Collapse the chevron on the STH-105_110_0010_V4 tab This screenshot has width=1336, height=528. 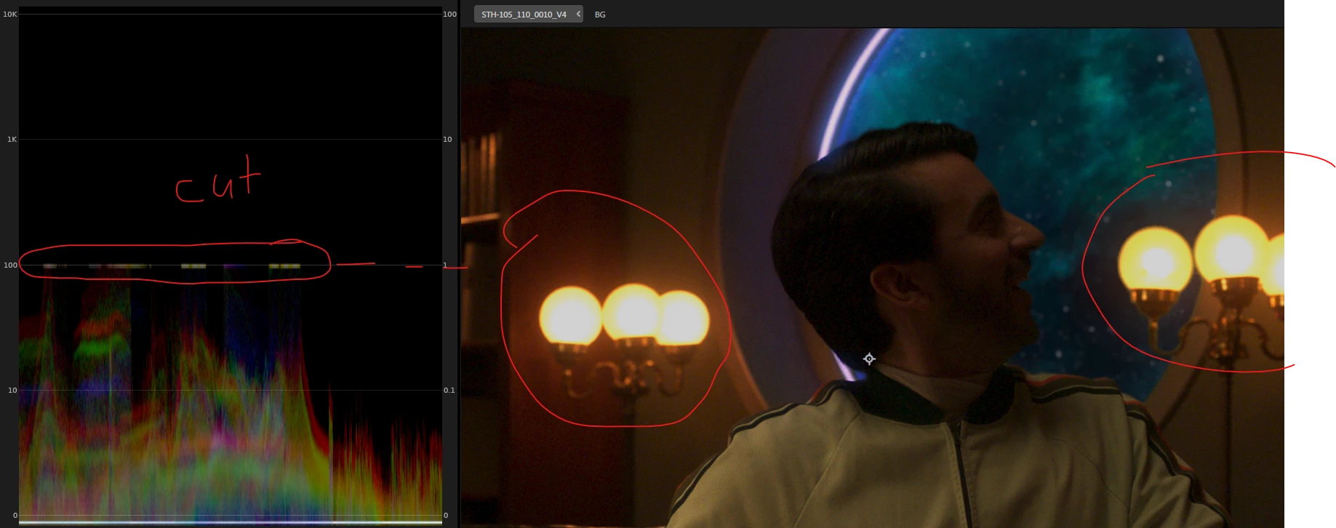[x=578, y=14]
